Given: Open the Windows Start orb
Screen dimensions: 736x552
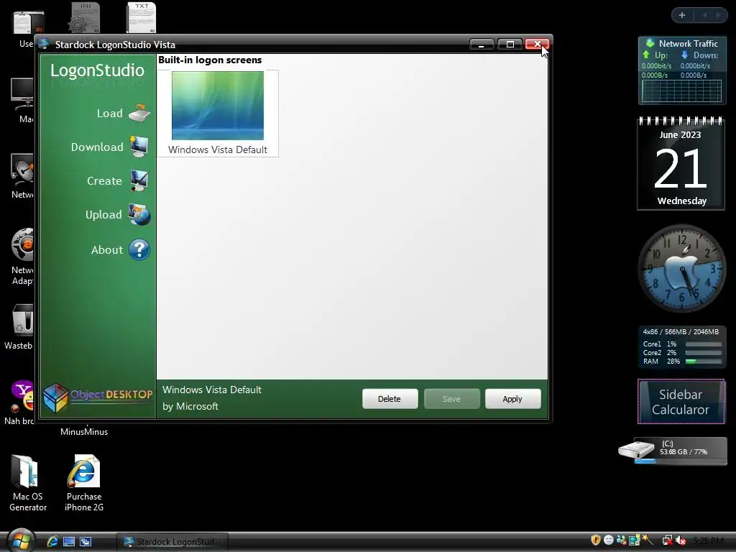Looking at the screenshot, I should (x=21, y=540).
